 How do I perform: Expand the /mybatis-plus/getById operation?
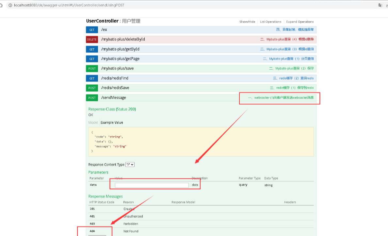120,49
